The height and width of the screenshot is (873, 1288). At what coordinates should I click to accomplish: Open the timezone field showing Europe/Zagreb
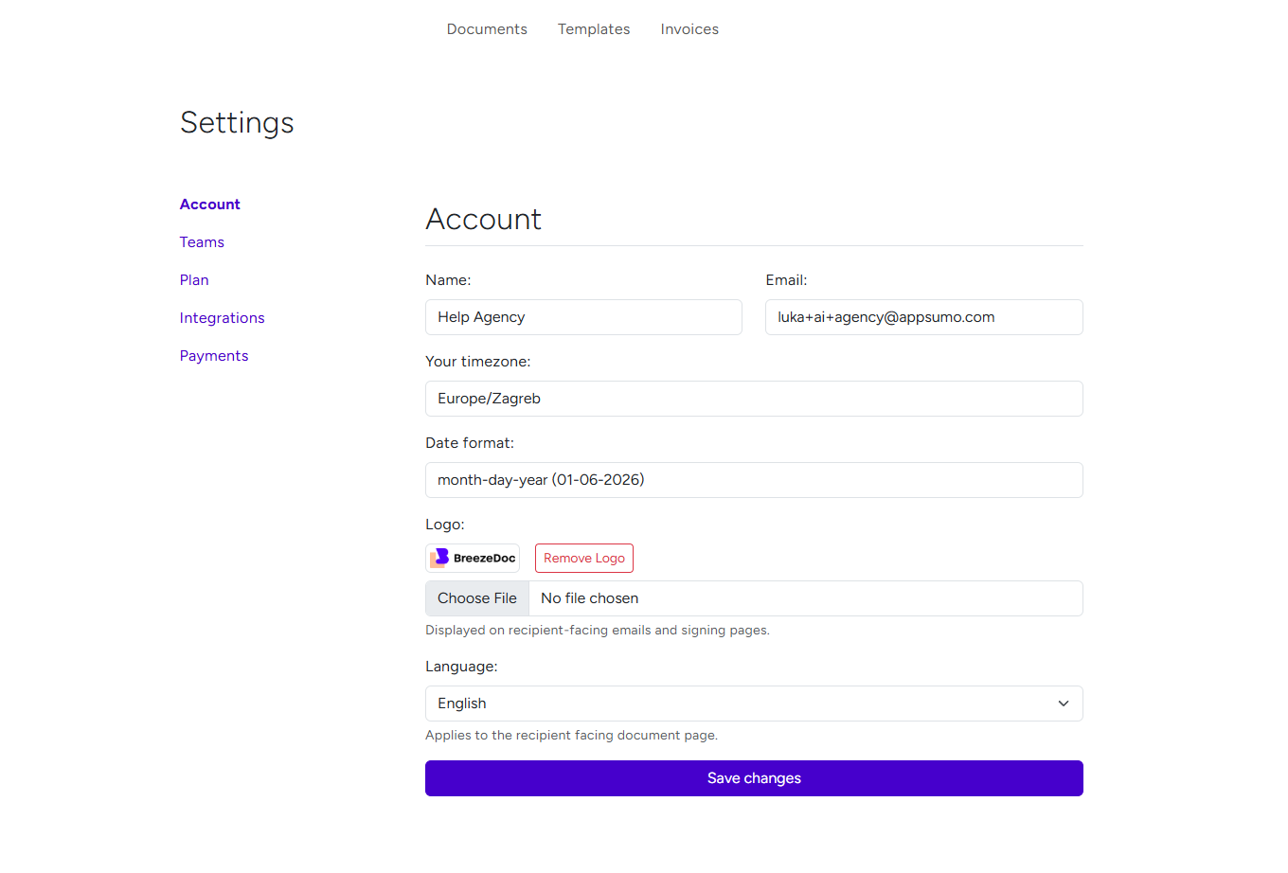(754, 399)
